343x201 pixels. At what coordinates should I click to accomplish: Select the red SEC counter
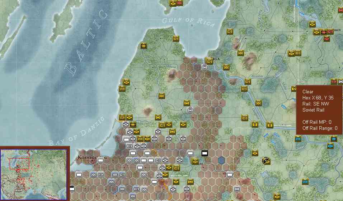pos(334,82)
